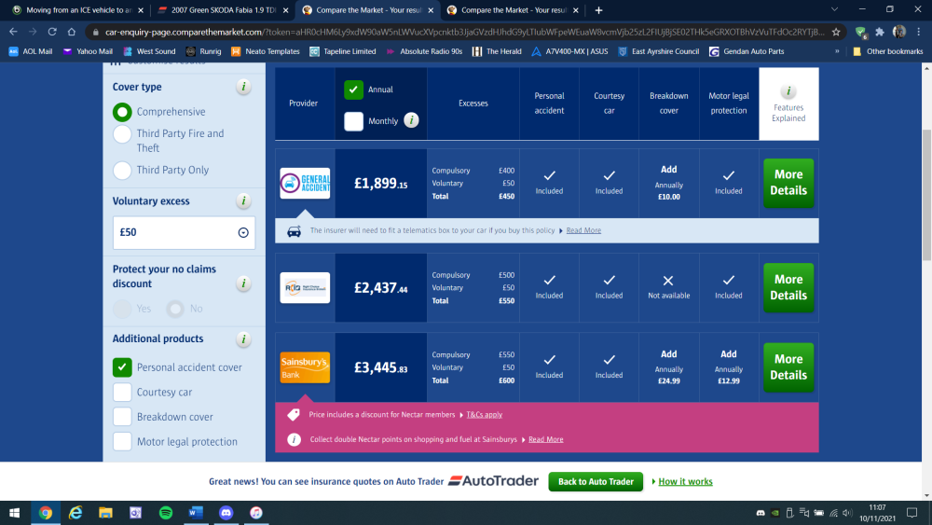The width and height of the screenshot is (932, 525).
Task: Switch to 2007 Green SKODA Fabia tab
Action: point(224,10)
